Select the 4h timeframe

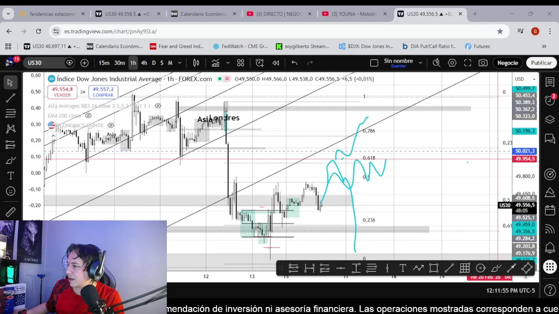point(144,63)
